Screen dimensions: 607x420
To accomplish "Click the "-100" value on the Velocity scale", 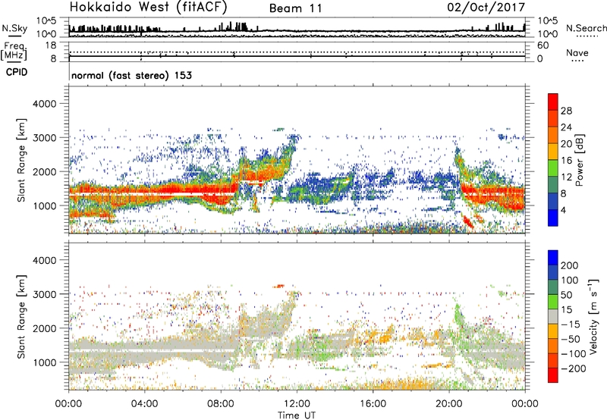I will [574, 354].
